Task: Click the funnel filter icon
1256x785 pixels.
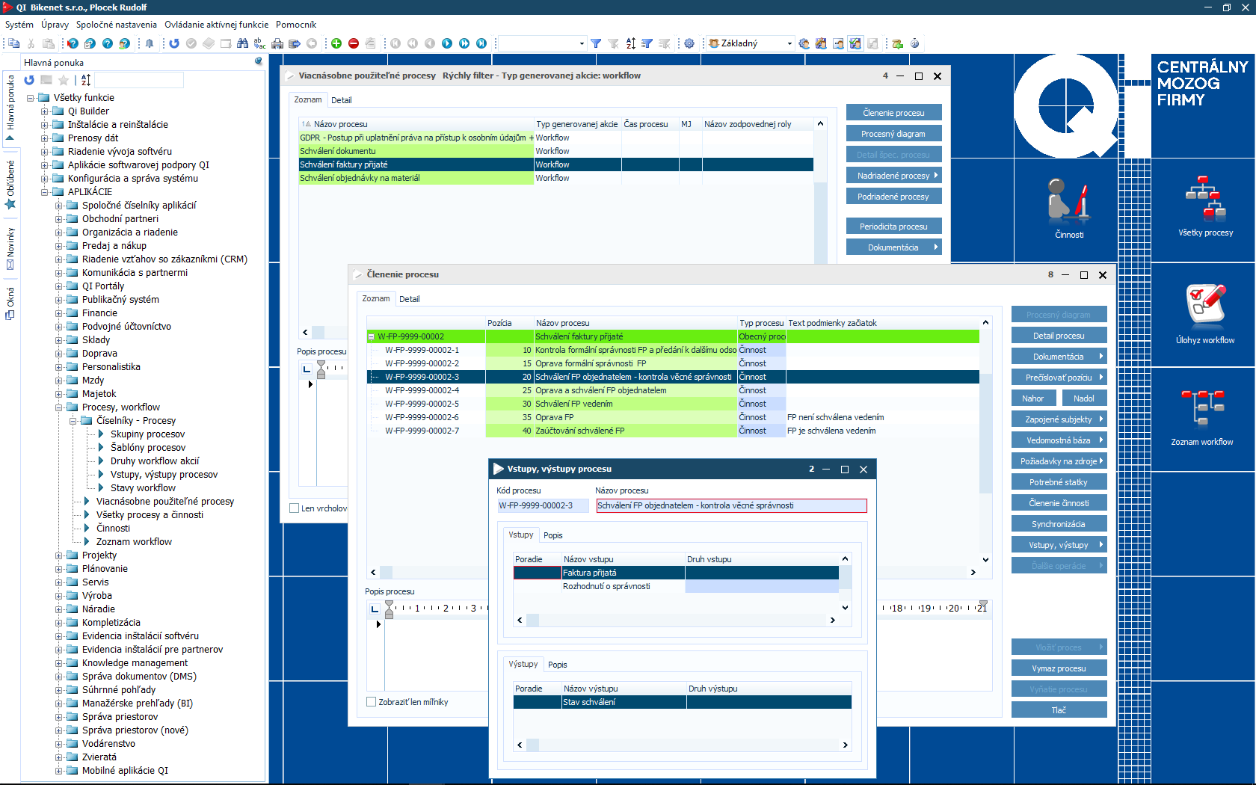Action: tap(596, 43)
